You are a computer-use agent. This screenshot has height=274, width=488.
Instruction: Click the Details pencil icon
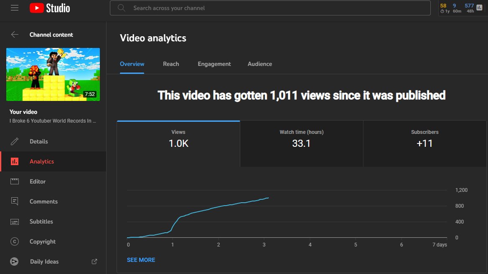tap(15, 141)
